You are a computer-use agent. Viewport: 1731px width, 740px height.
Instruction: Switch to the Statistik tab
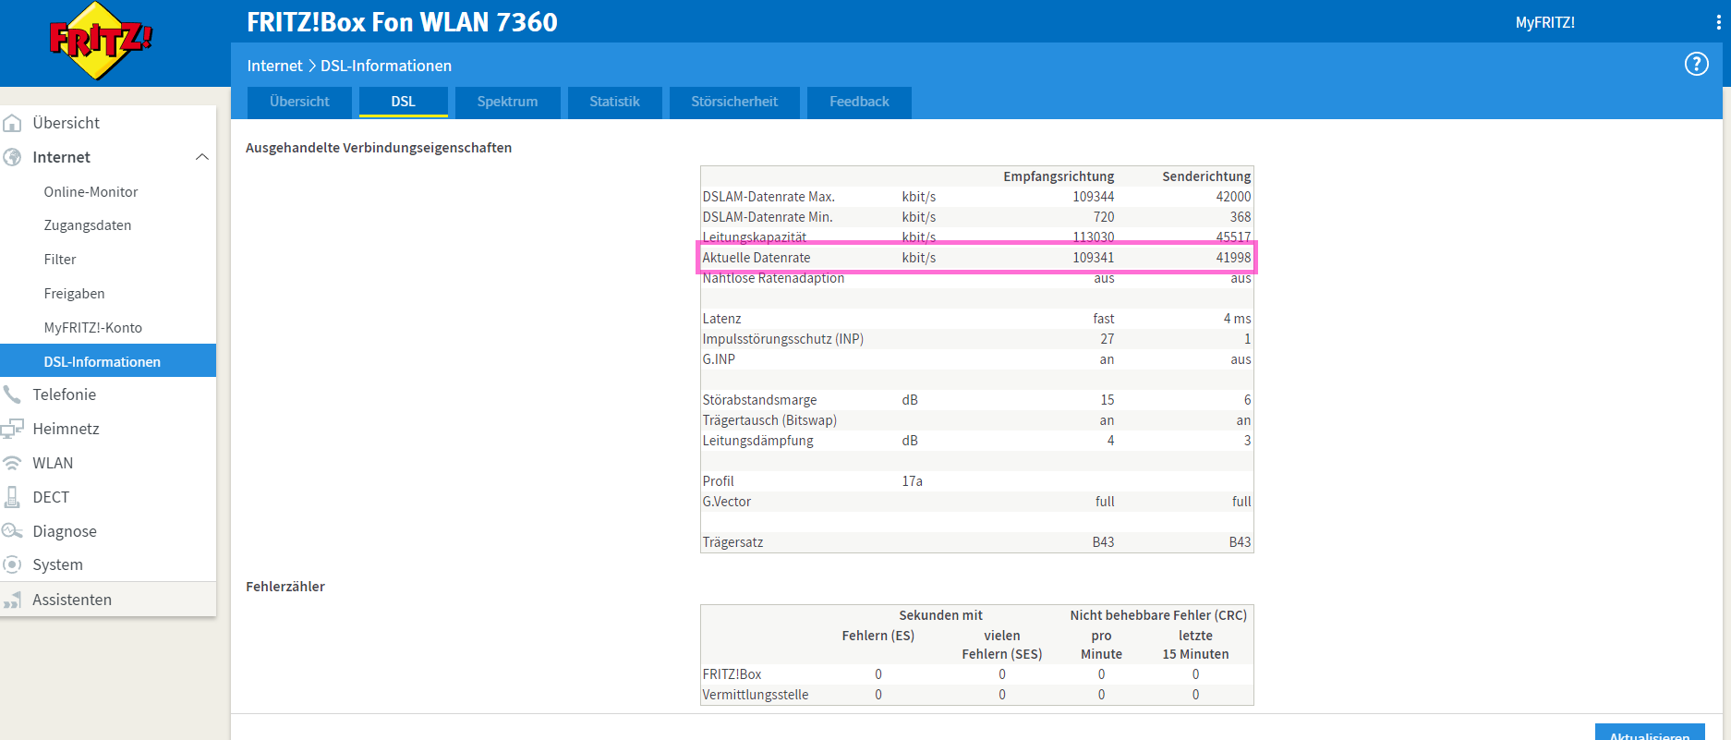click(614, 102)
